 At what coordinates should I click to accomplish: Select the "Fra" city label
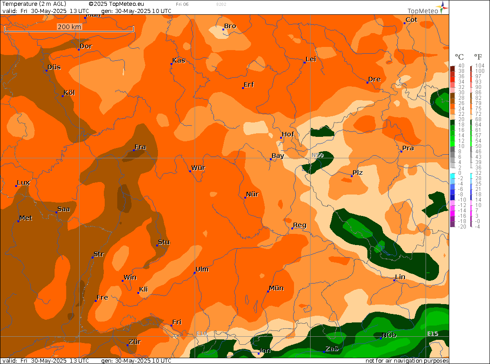(x=141, y=147)
